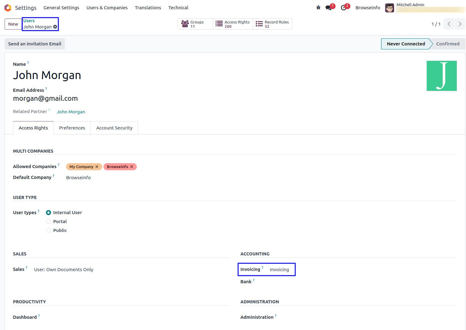The image size is (466, 330).
Task: Remove My Company tag with its X
Action: coord(97,167)
